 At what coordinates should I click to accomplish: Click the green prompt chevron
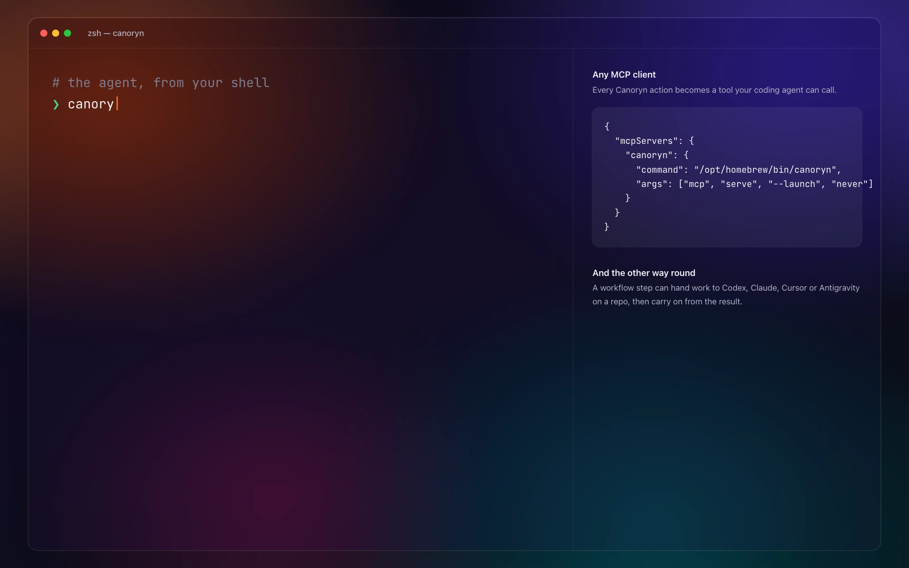pyautogui.click(x=56, y=104)
